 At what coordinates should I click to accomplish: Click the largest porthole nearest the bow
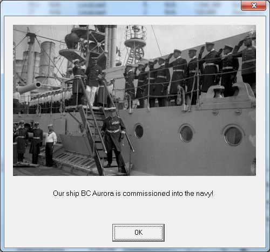[x=233, y=136]
